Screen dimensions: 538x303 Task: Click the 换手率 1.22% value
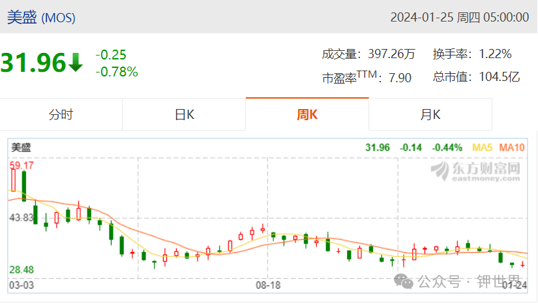coord(495,54)
